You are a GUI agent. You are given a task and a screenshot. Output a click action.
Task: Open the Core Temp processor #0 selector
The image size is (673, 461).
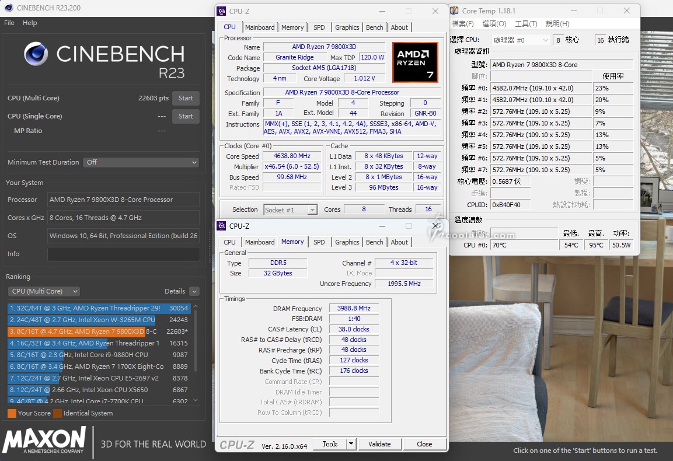coord(520,40)
